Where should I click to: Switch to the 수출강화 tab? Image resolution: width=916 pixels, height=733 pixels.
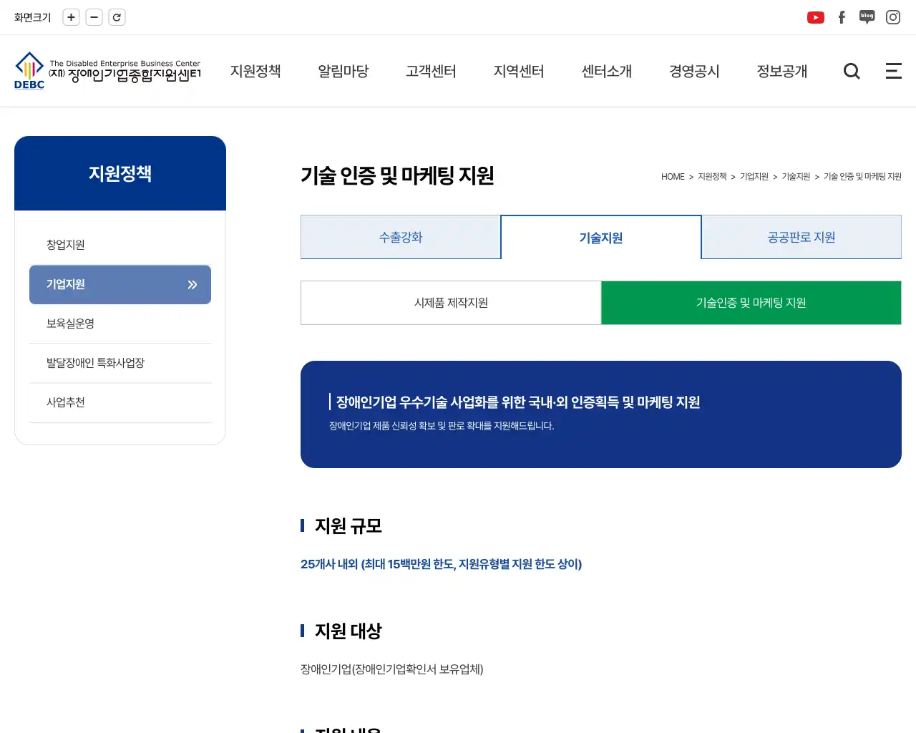pyautogui.click(x=401, y=237)
